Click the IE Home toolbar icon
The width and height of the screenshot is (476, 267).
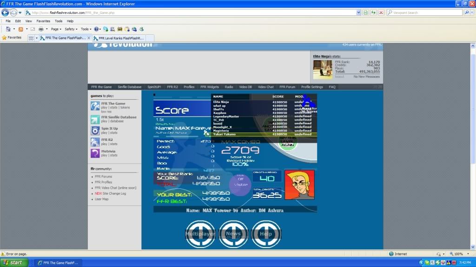tap(8, 29)
